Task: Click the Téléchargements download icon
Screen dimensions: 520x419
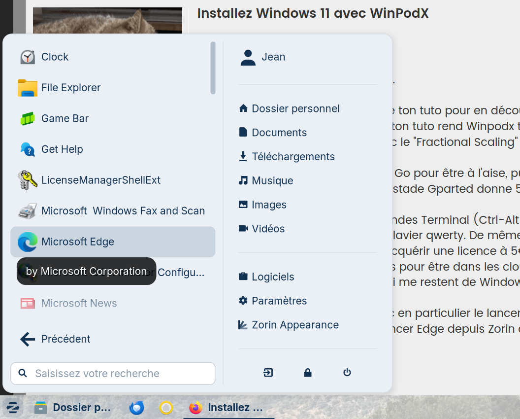Action: point(243,156)
